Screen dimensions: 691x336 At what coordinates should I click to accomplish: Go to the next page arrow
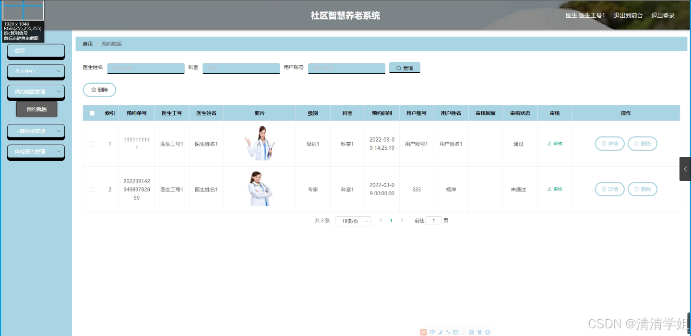click(x=402, y=221)
